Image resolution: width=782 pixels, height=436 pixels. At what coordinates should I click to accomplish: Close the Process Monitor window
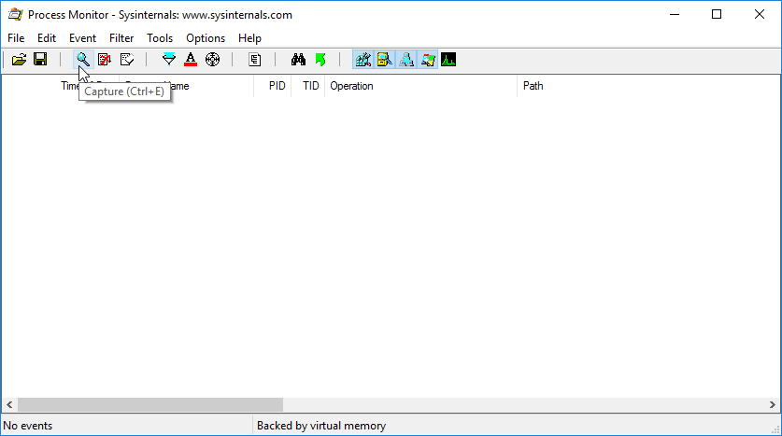click(759, 14)
